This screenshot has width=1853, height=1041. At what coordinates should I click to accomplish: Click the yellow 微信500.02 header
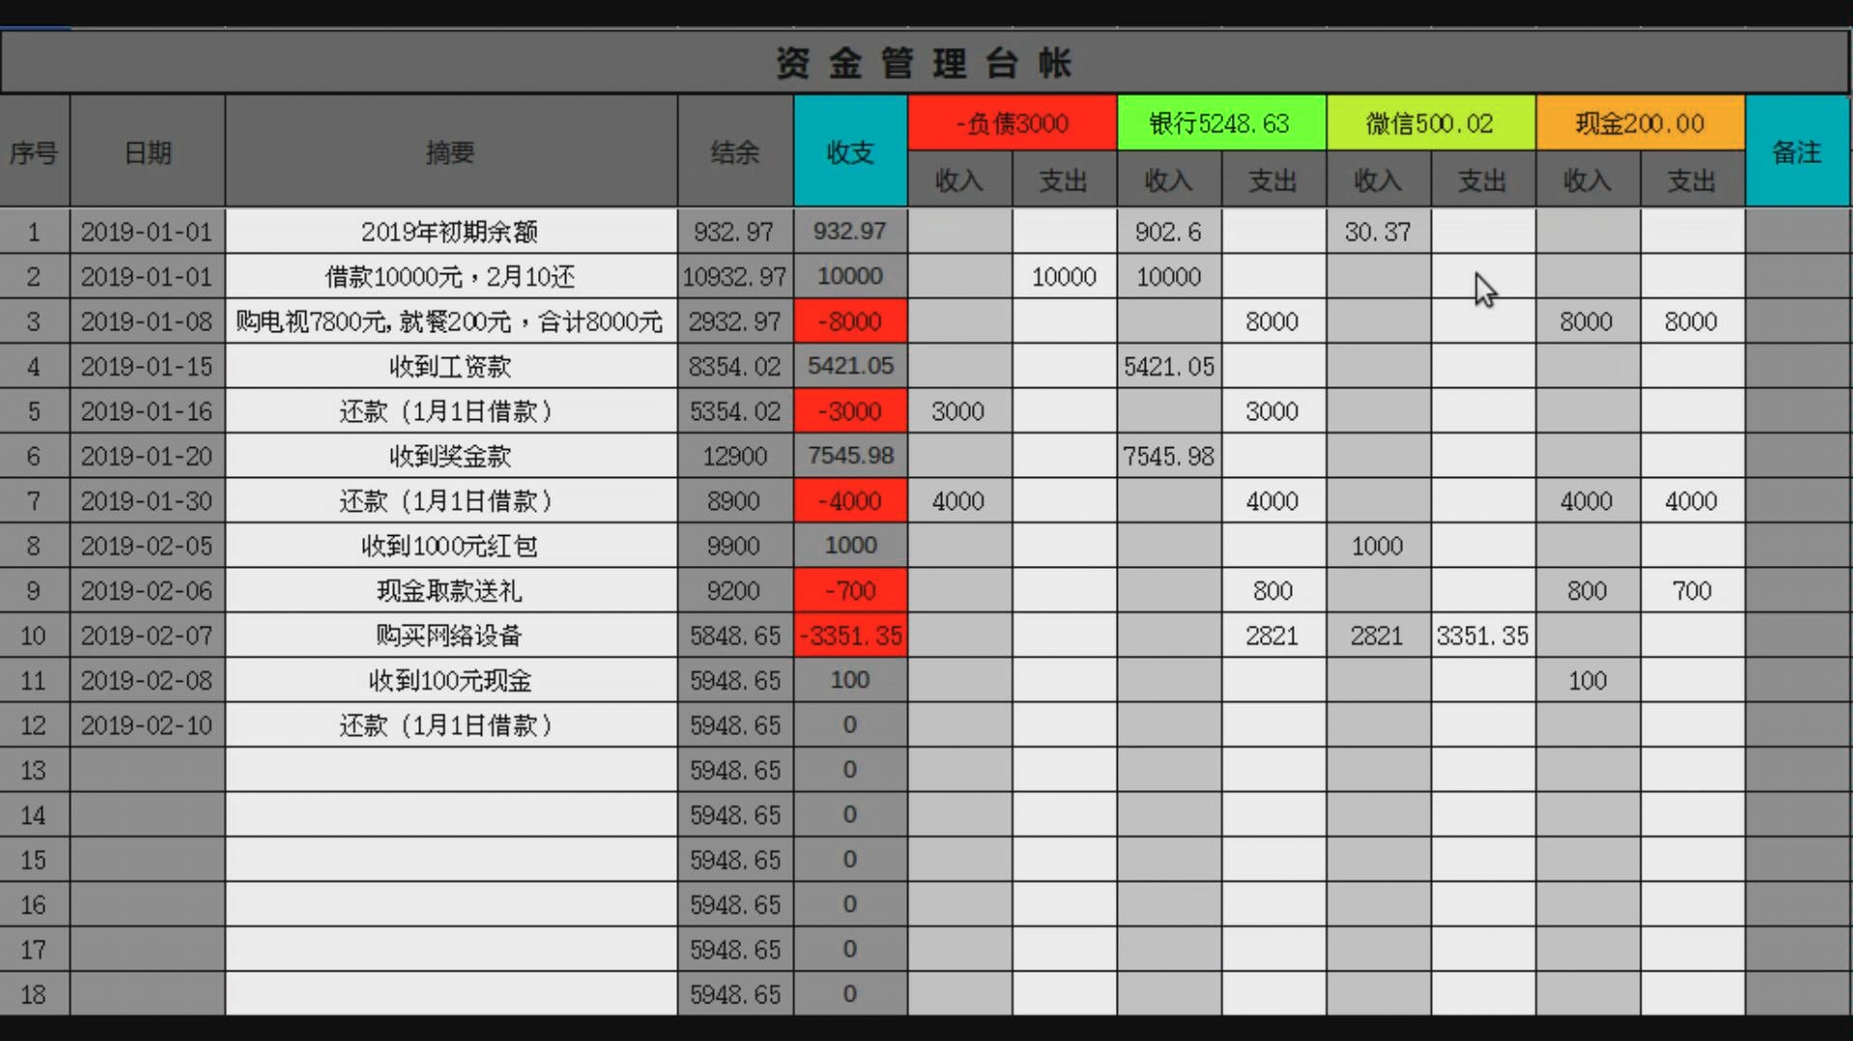[x=1431, y=124]
